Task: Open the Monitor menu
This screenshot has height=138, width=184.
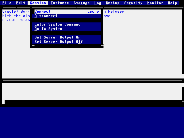Action: click(155, 3)
